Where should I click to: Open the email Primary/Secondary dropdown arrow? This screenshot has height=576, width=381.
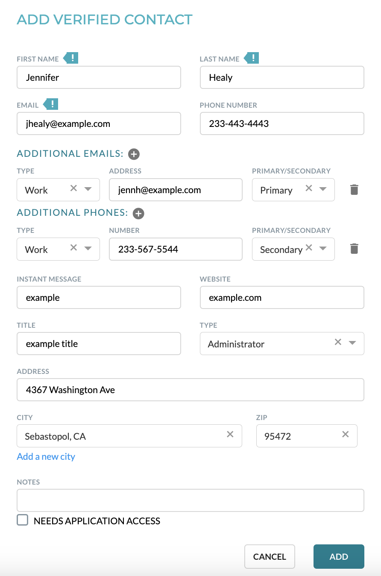[x=323, y=189]
